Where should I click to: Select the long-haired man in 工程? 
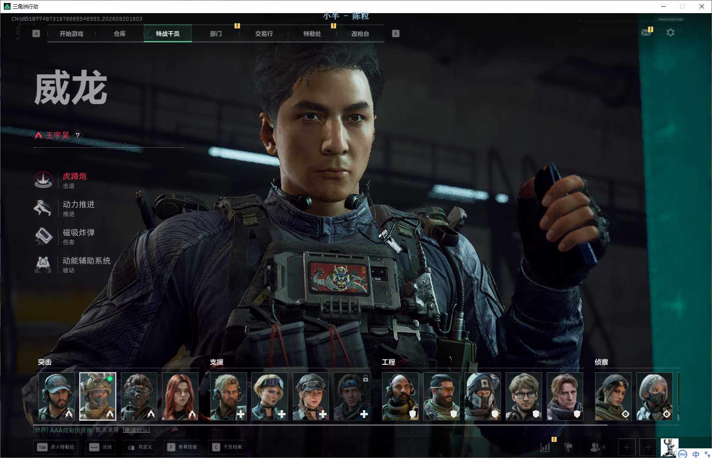565,397
